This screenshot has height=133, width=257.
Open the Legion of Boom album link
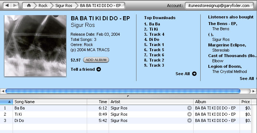pos(225,66)
